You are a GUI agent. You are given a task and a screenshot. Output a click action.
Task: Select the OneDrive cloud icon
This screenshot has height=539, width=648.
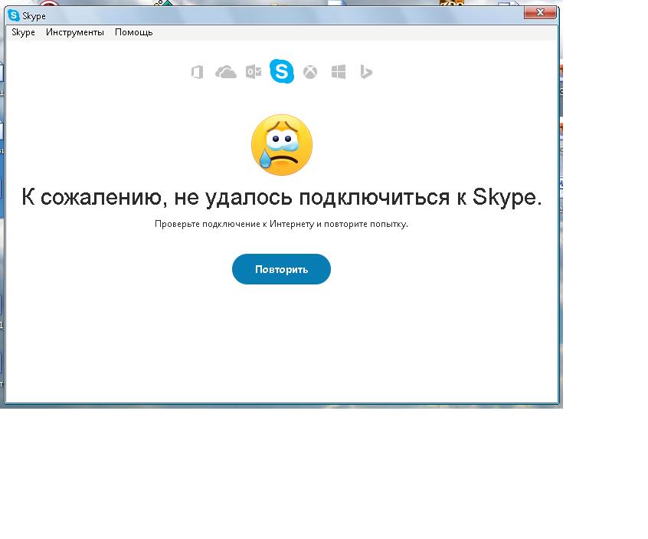pos(225,72)
